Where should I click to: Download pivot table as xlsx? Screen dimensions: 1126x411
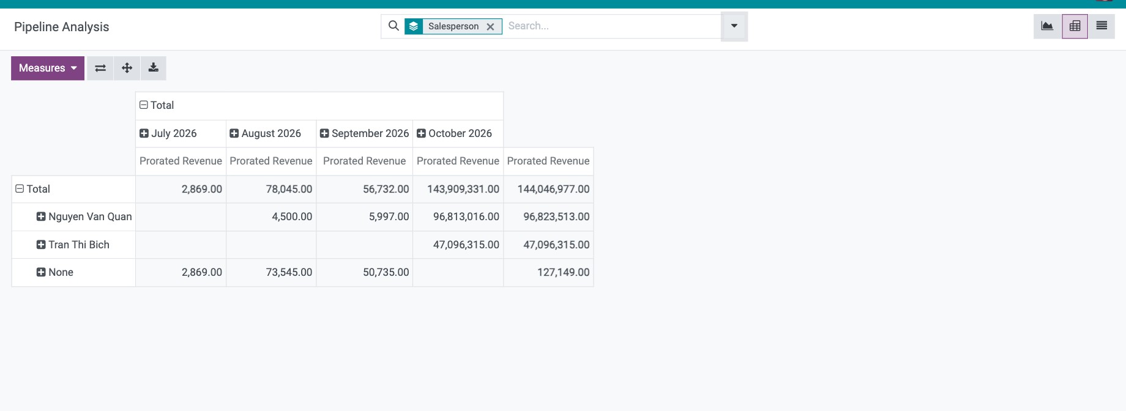click(x=154, y=68)
